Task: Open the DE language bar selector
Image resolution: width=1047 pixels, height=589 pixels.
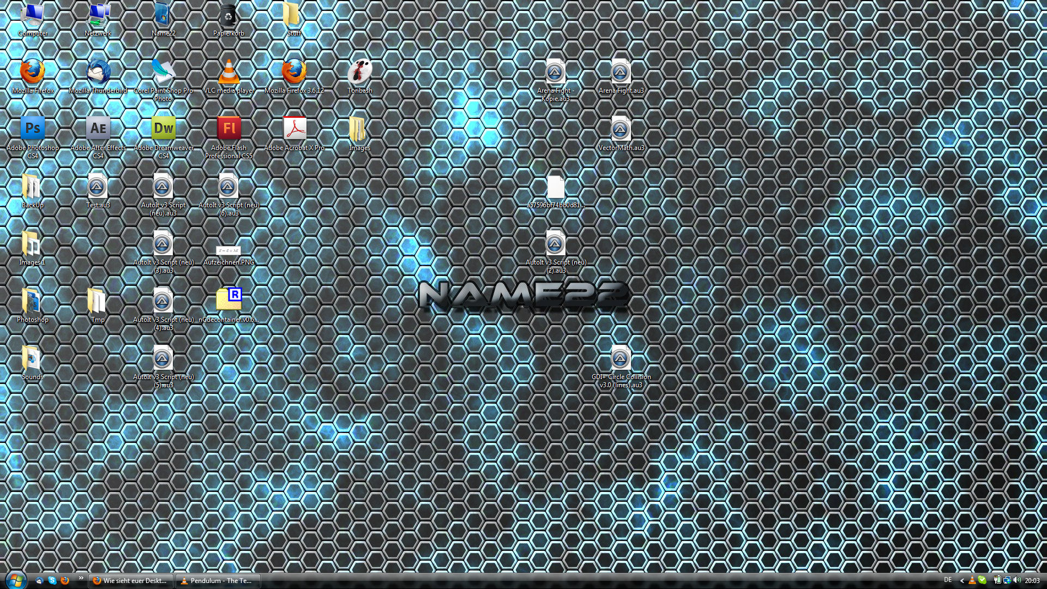Action: [948, 580]
